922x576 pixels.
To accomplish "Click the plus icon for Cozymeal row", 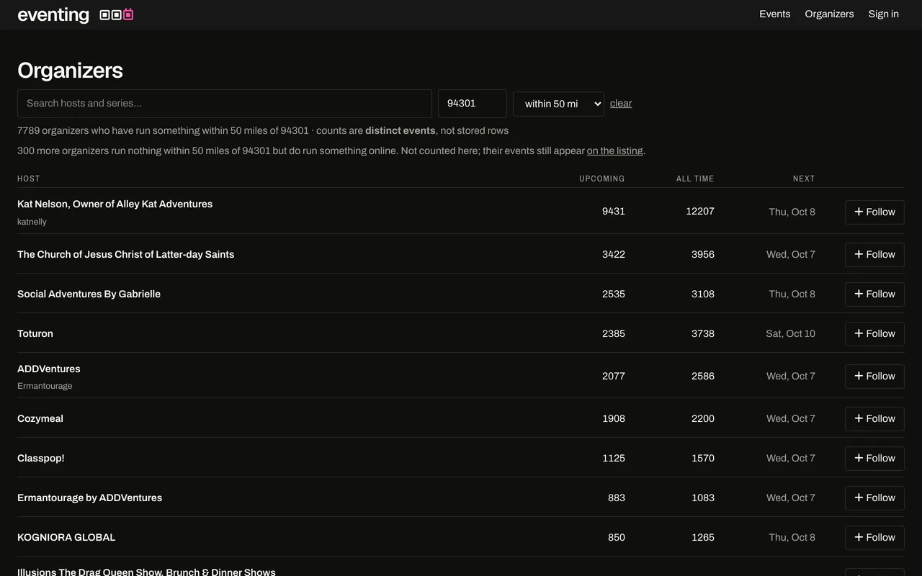I will 859,418.
